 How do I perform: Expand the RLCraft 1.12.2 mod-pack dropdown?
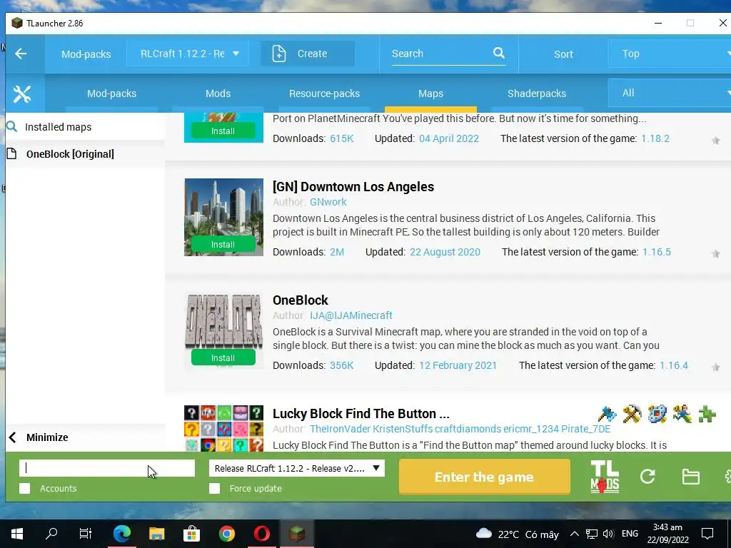[x=188, y=54]
